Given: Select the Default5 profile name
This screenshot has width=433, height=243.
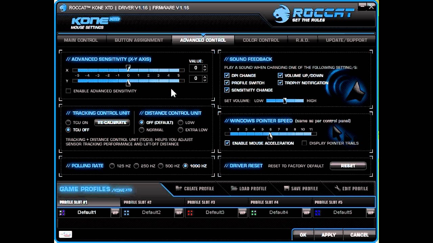Looking at the screenshot, I should [x=343, y=212].
